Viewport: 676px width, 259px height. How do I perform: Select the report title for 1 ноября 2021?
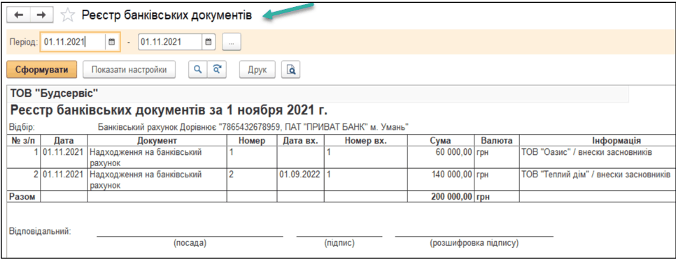pos(169,110)
